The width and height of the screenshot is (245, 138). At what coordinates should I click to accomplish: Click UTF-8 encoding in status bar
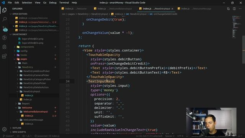[x=180, y=136]
